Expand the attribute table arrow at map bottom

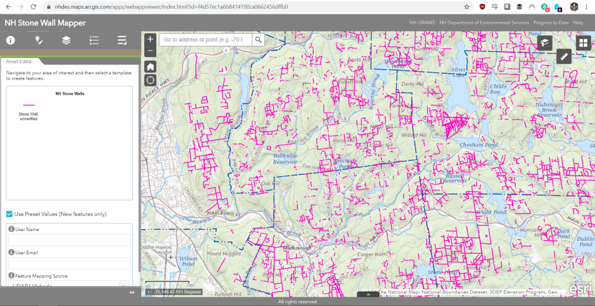pyautogui.click(x=368, y=294)
